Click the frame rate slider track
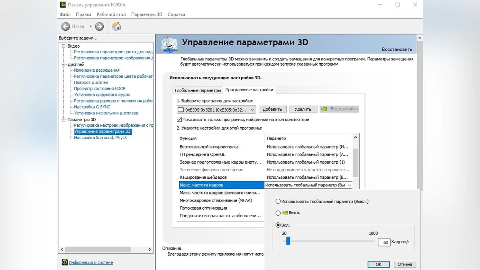This screenshot has width=480, height=270. pos(329,241)
